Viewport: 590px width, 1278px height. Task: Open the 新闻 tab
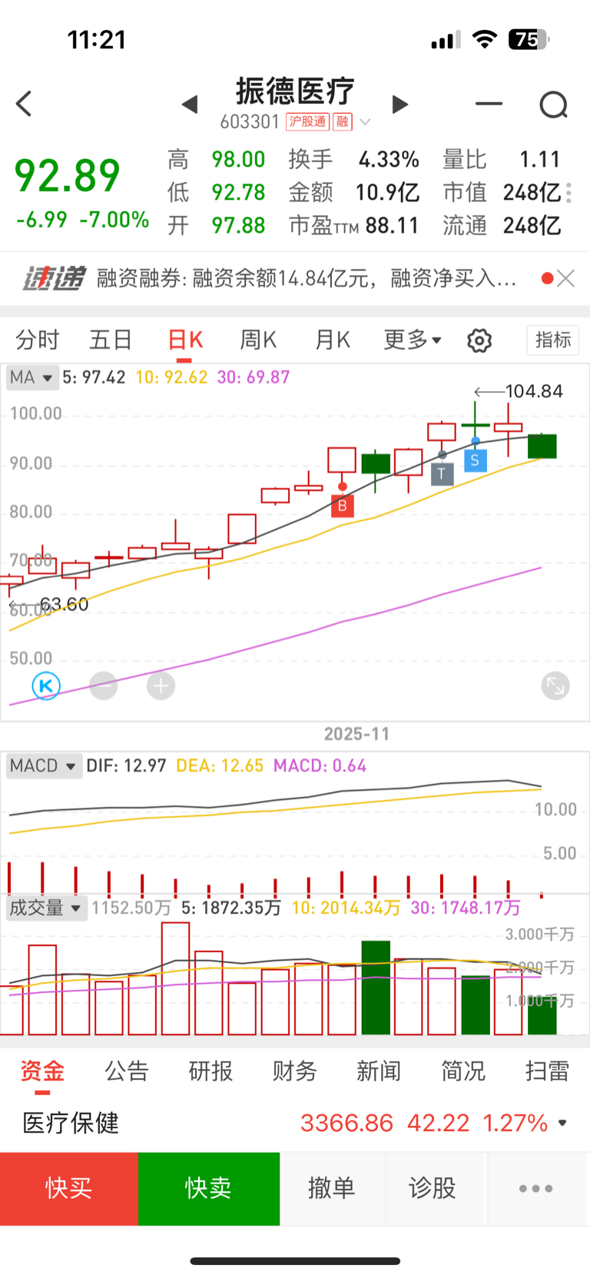(379, 1071)
